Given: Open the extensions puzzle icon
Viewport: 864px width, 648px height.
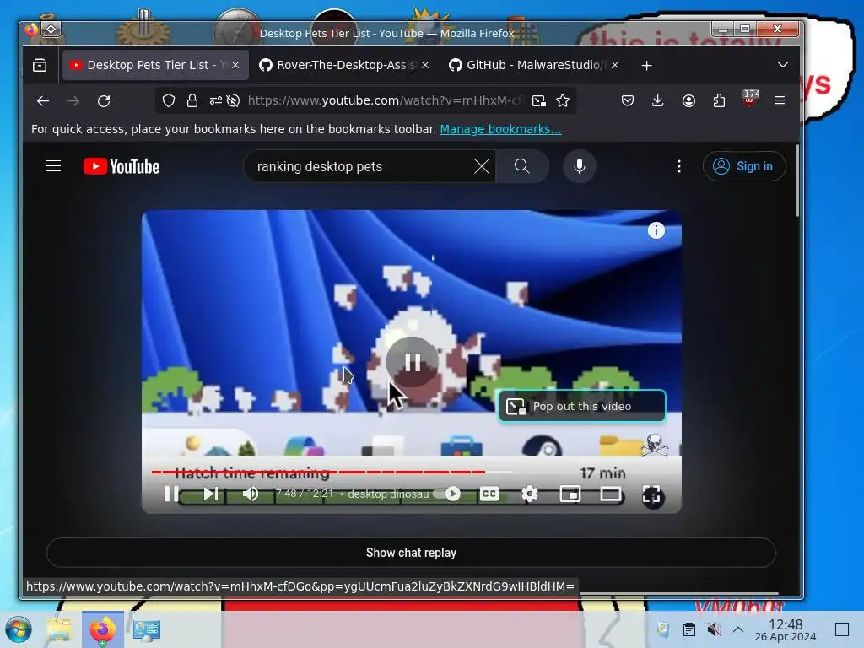Looking at the screenshot, I should (719, 101).
